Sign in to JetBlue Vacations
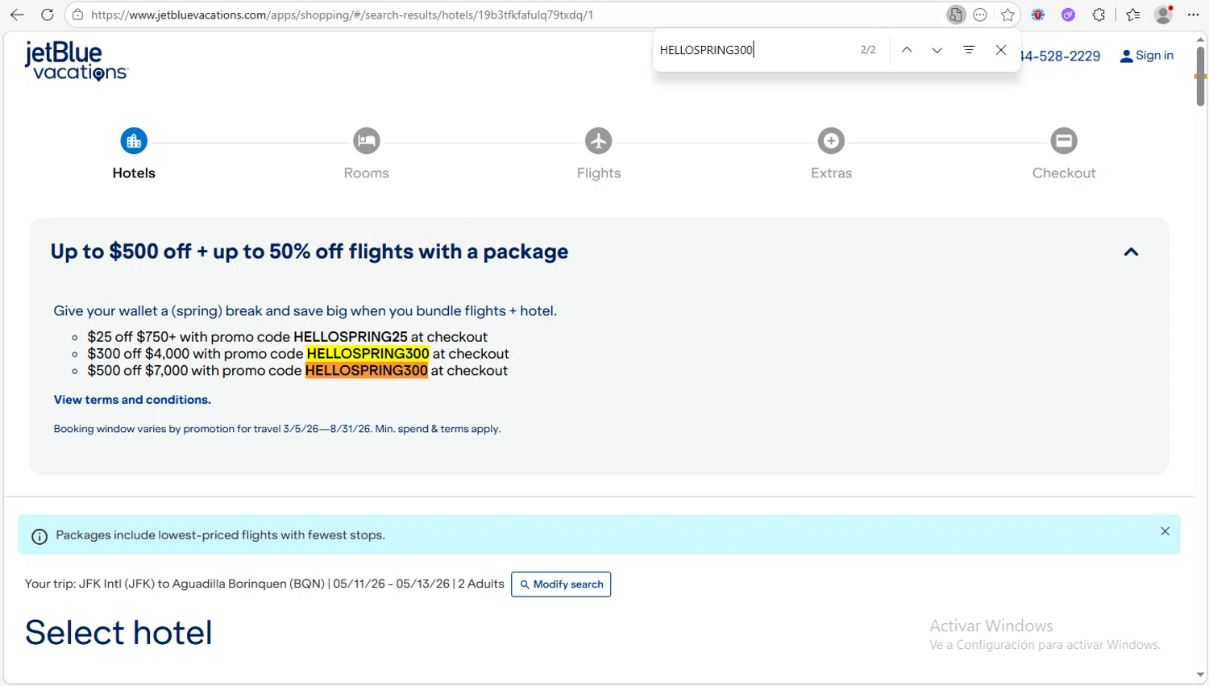Screen dimensions: 1209x686 click(1146, 56)
